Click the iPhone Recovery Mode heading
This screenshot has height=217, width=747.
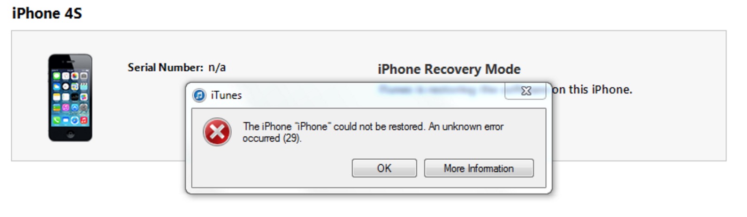pos(449,70)
